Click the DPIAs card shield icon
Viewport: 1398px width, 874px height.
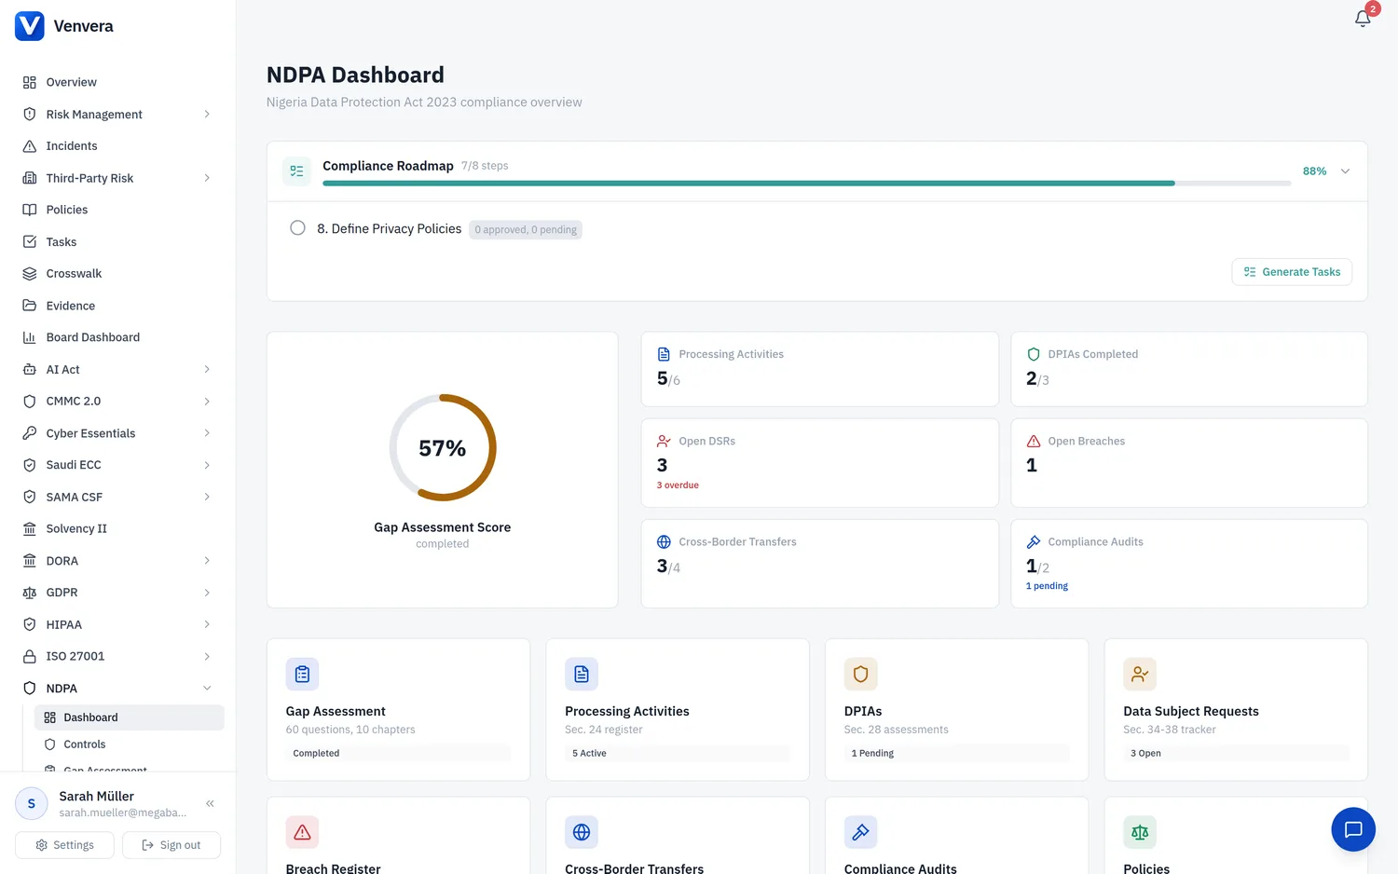860,674
